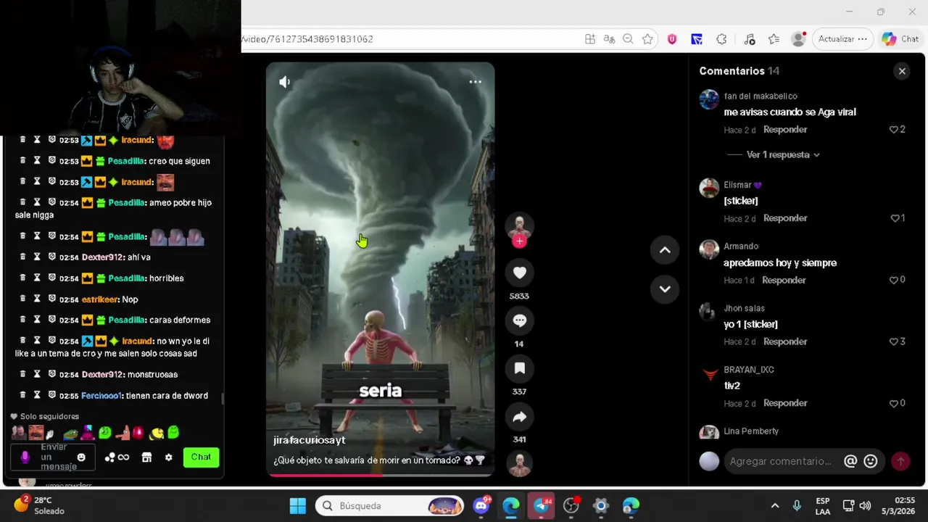Screen dimensions: 928x522
Task: Open stream chat settings gear
Action: click(x=169, y=457)
